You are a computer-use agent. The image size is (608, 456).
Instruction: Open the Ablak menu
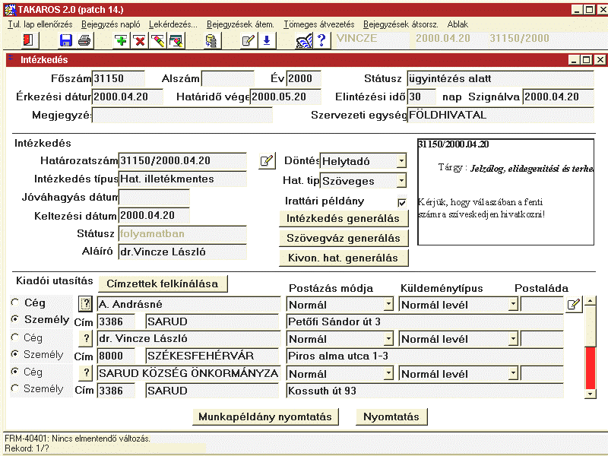point(458,24)
